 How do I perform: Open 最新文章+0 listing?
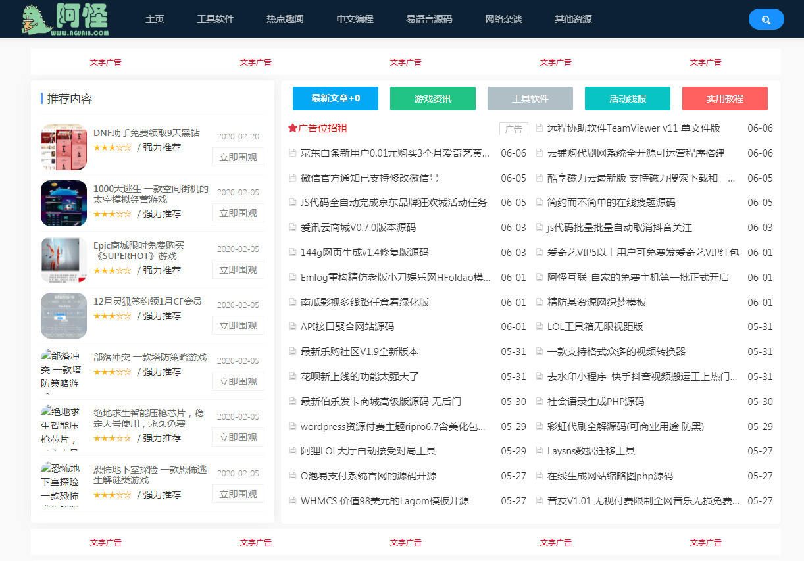336,98
